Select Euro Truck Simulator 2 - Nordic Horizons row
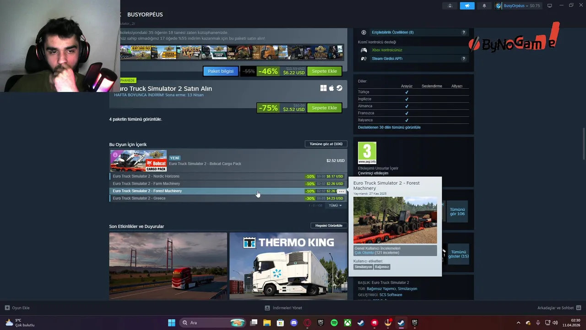 tap(228, 176)
